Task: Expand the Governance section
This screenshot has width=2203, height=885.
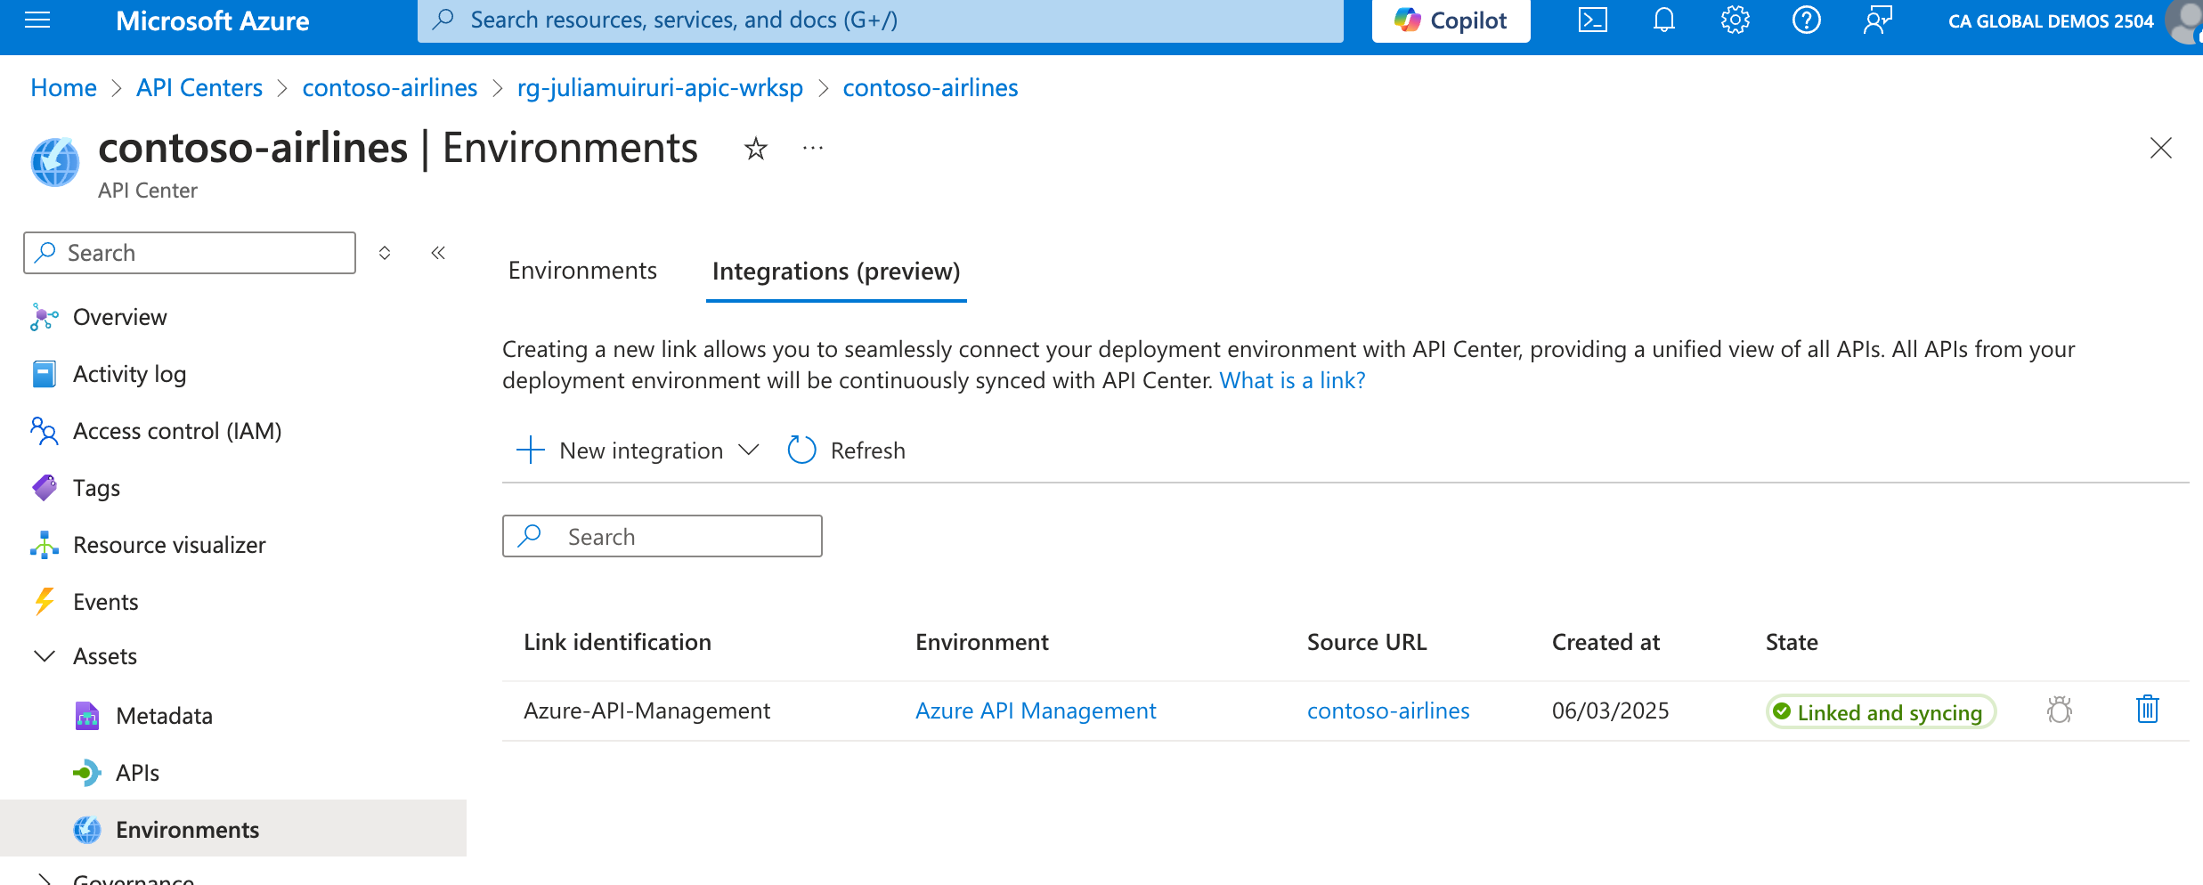Action: tap(45, 880)
